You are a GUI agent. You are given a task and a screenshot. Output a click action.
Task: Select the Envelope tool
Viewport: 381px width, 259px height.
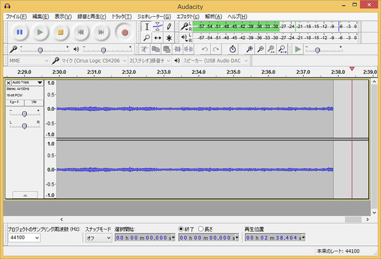click(158, 27)
